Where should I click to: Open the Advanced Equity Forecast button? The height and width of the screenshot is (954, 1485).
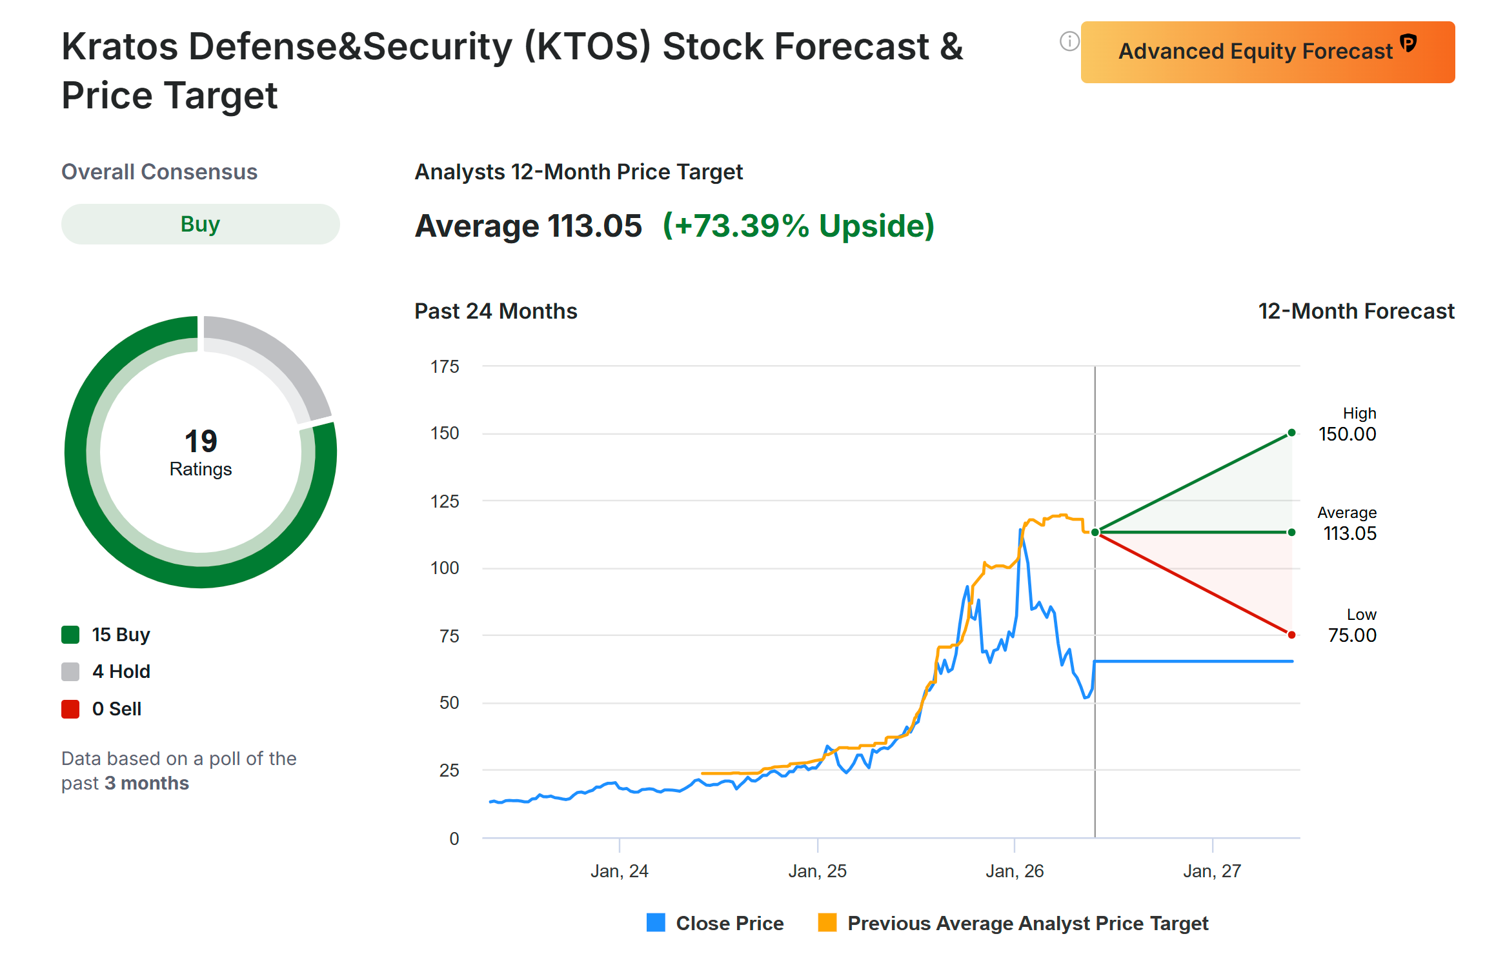pyautogui.click(x=1268, y=52)
